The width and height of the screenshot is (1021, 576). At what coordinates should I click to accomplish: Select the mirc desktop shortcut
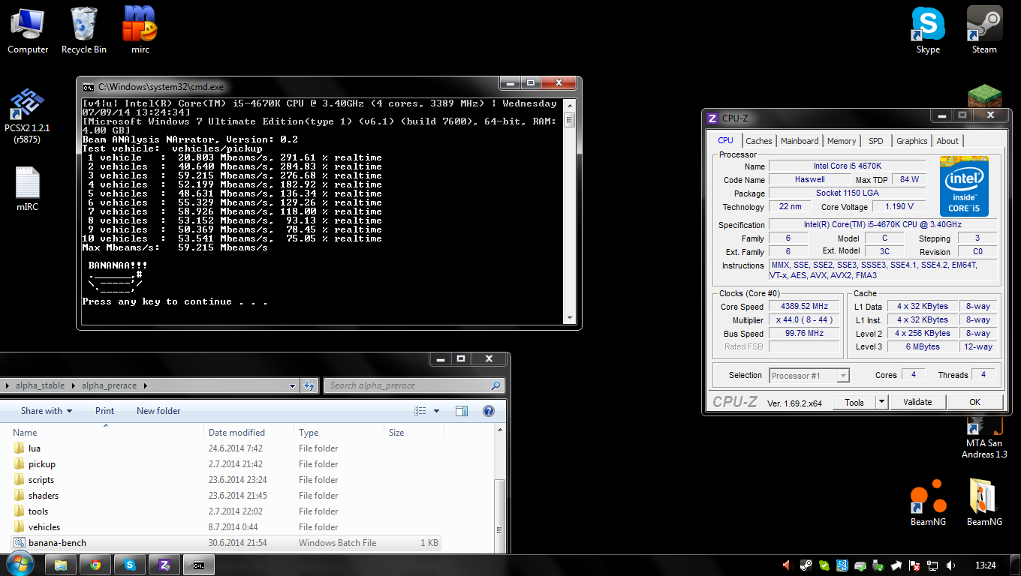pos(140,30)
